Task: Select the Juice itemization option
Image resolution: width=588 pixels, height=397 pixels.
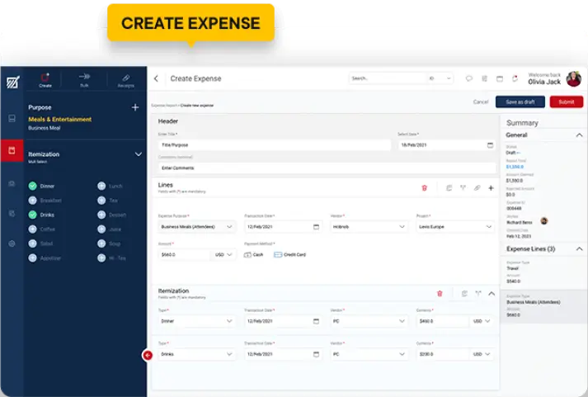Action: [101, 229]
